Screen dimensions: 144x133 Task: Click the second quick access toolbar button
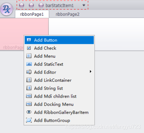click(31, 5)
